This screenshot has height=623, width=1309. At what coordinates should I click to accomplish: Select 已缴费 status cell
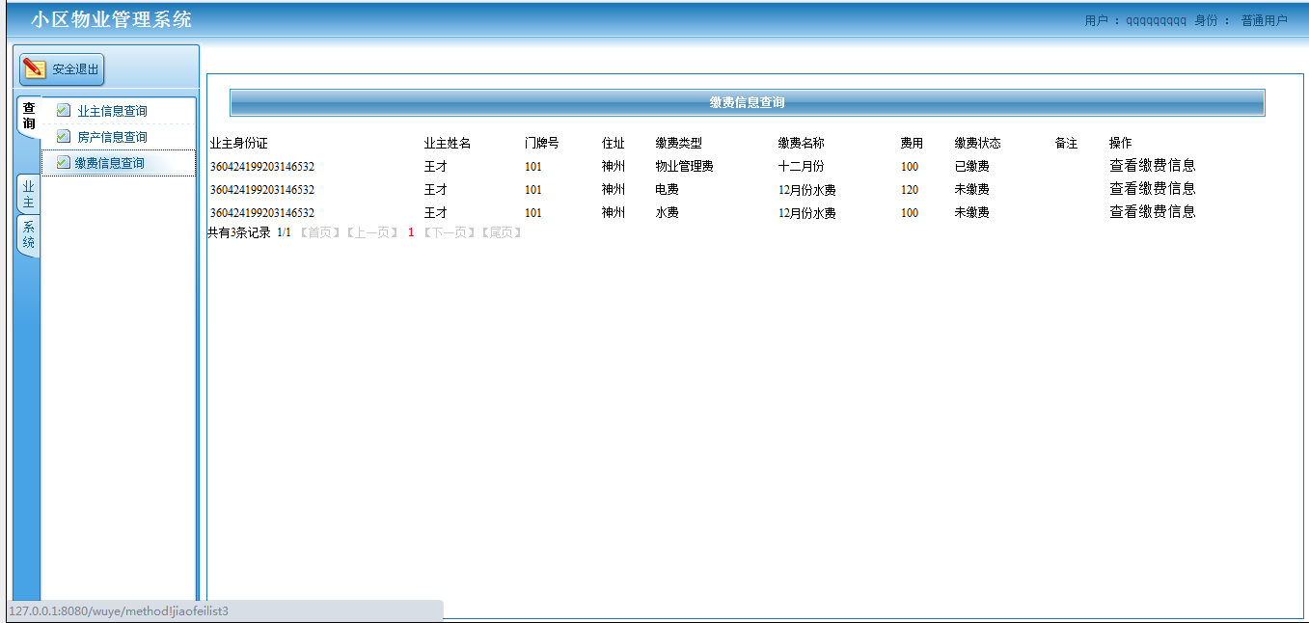click(972, 166)
